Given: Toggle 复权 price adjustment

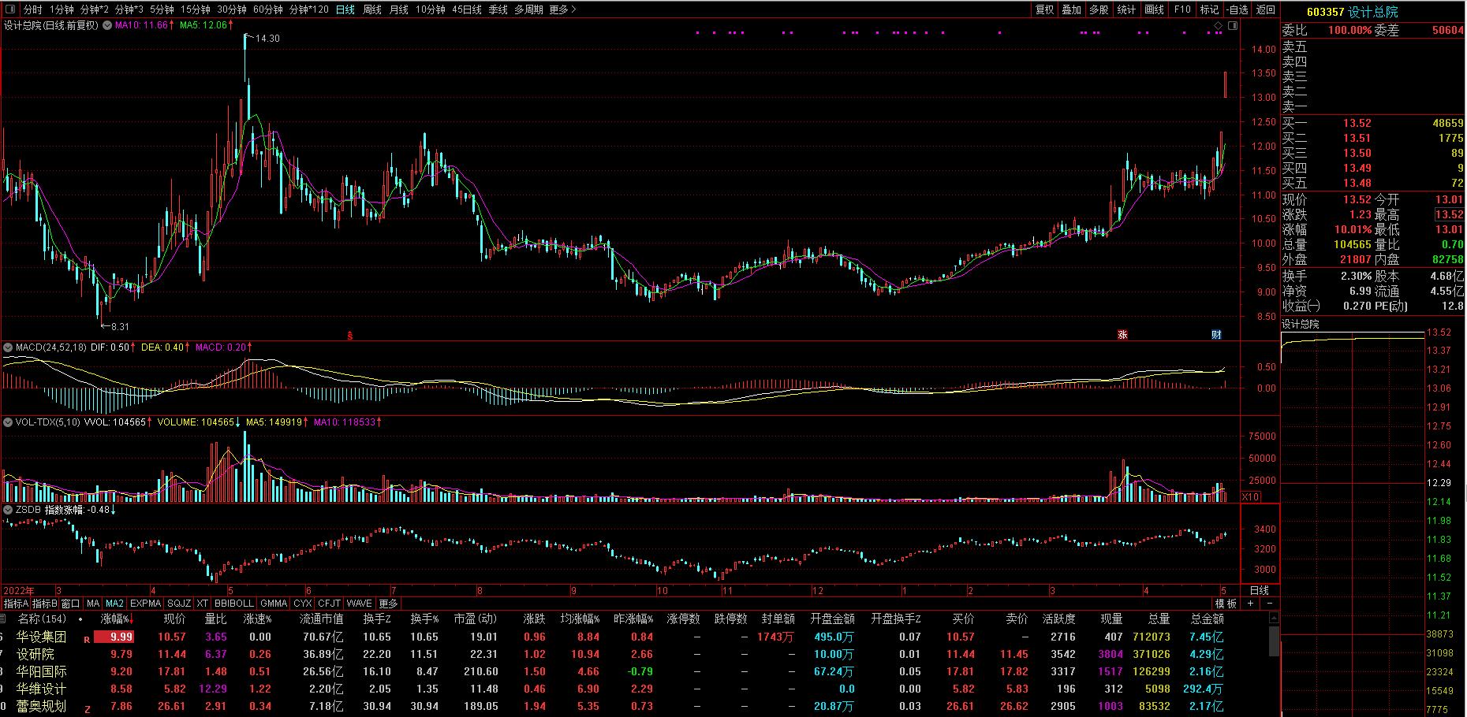Looking at the screenshot, I should click(x=1045, y=9).
